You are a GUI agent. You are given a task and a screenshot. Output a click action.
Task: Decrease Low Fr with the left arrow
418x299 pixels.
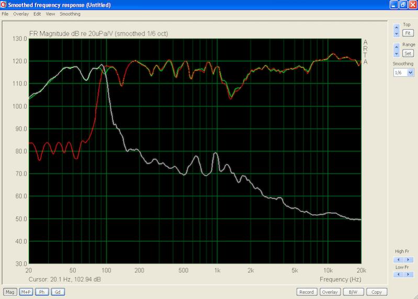[x=399, y=274]
